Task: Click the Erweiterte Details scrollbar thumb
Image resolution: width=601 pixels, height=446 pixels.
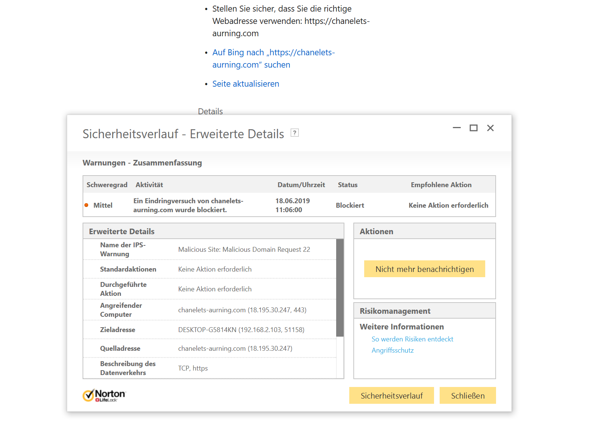Action: pos(340,288)
